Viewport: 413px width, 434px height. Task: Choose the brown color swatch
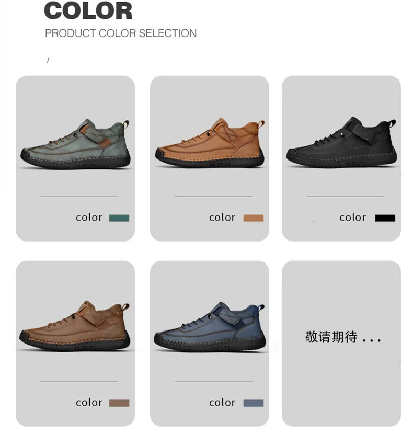click(x=119, y=403)
